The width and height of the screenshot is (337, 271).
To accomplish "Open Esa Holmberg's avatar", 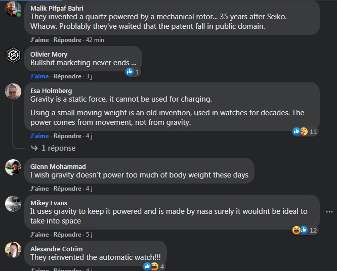I will (x=13, y=92).
